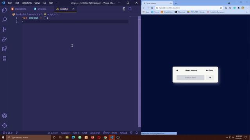Open editor More Actions ellipsis
The image size is (250, 140).
[x=136, y=9]
